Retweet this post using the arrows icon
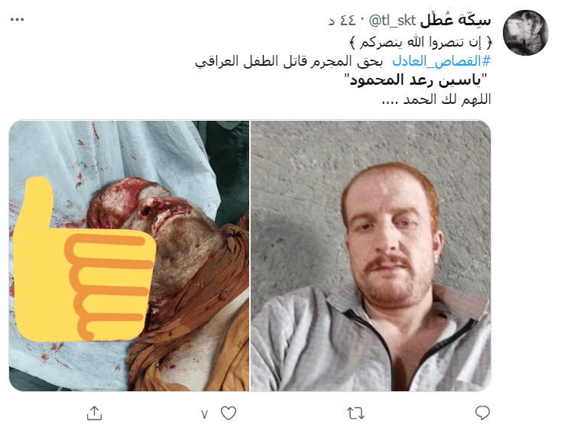Screen dimensions: 561x434 (x=355, y=413)
